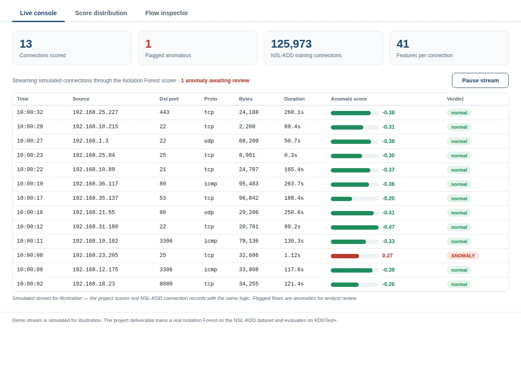
Task: Click score value -0.39
Action: tap(389, 270)
